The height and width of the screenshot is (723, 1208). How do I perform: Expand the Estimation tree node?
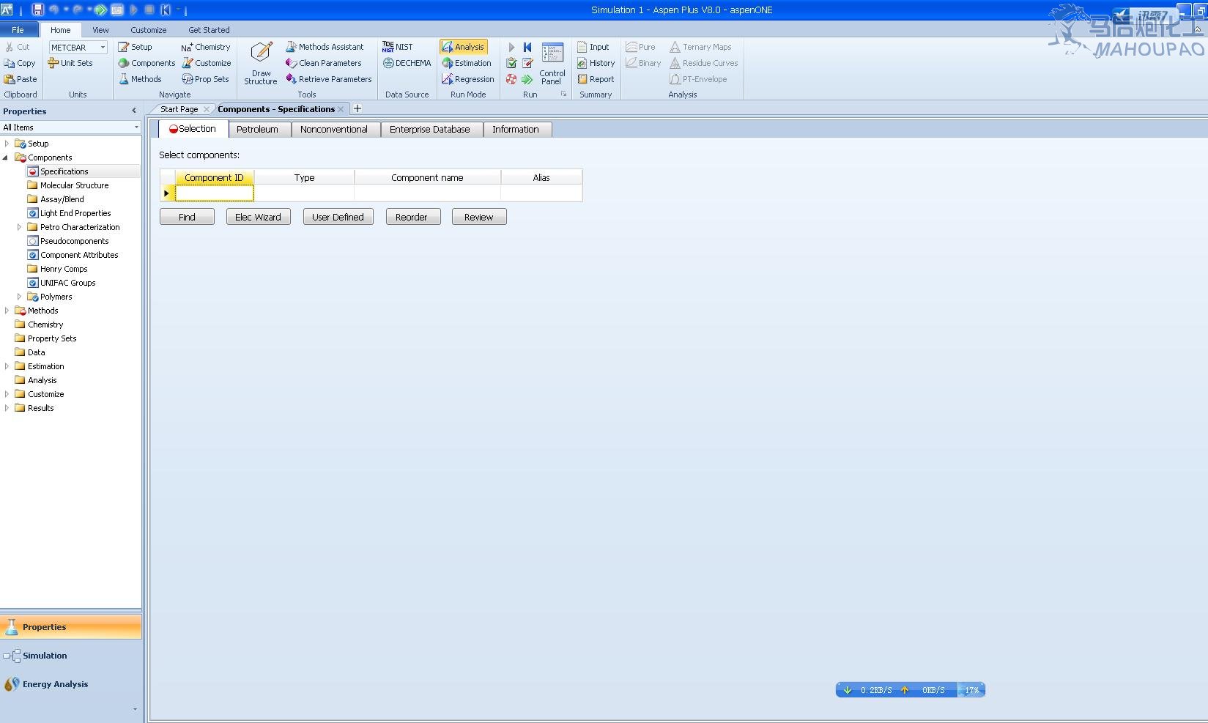(7, 366)
